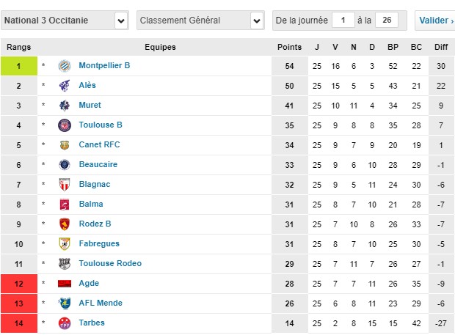Click the ending journée field showing 26

[386, 21]
